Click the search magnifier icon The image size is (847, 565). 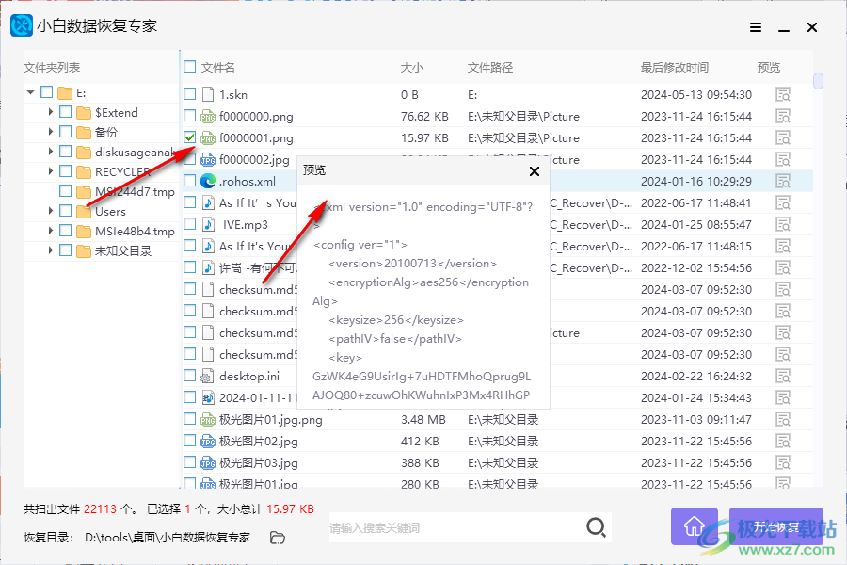[x=596, y=527]
